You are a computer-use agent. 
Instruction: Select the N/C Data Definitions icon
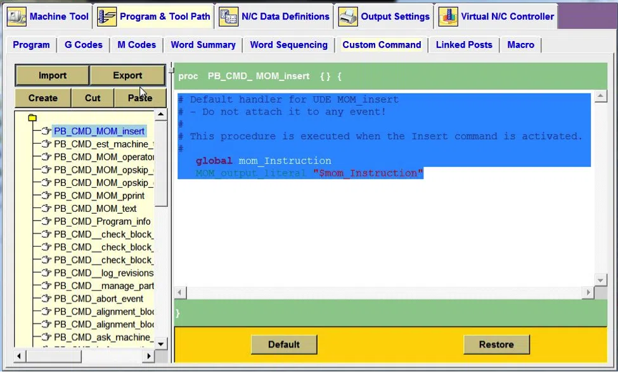pyautogui.click(x=229, y=17)
